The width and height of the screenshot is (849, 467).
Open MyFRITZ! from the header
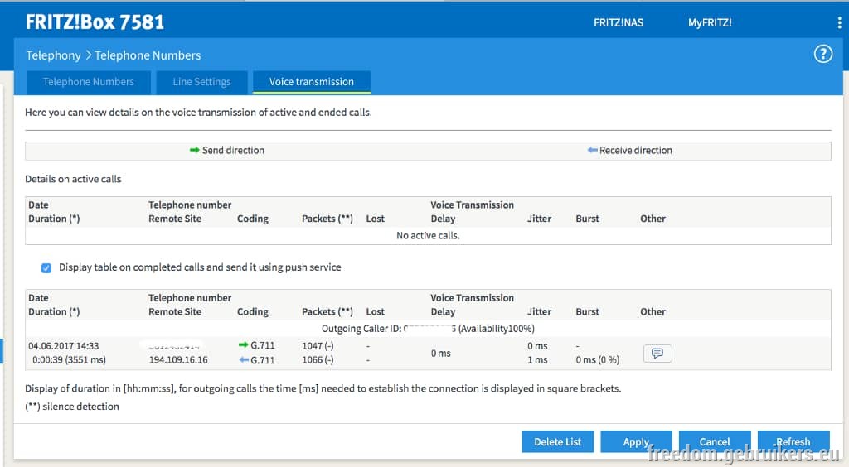[x=710, y=22]
